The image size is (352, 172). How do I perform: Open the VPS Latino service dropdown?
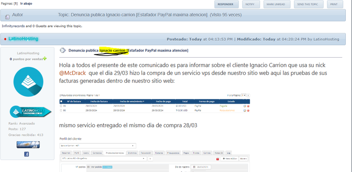pos(103,158)
